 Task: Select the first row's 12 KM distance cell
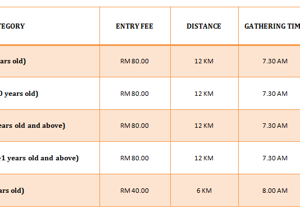coord(204,61)
